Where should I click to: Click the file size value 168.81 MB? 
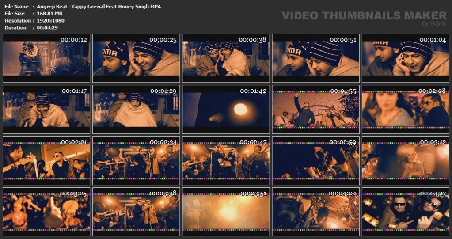(49, 14)
